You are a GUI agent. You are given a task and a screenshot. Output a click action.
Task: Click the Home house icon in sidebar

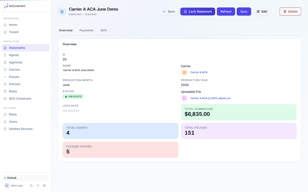point(5,25)
